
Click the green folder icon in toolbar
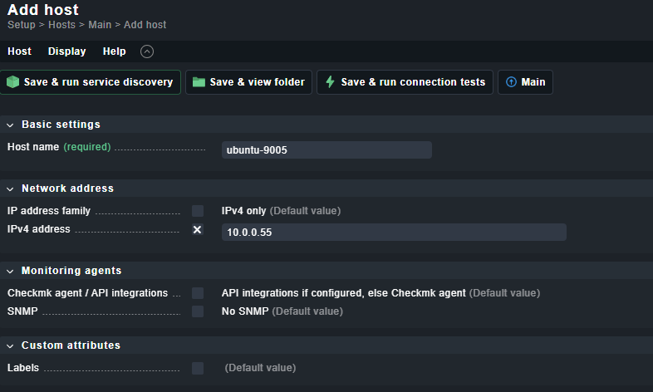point(199,82)
